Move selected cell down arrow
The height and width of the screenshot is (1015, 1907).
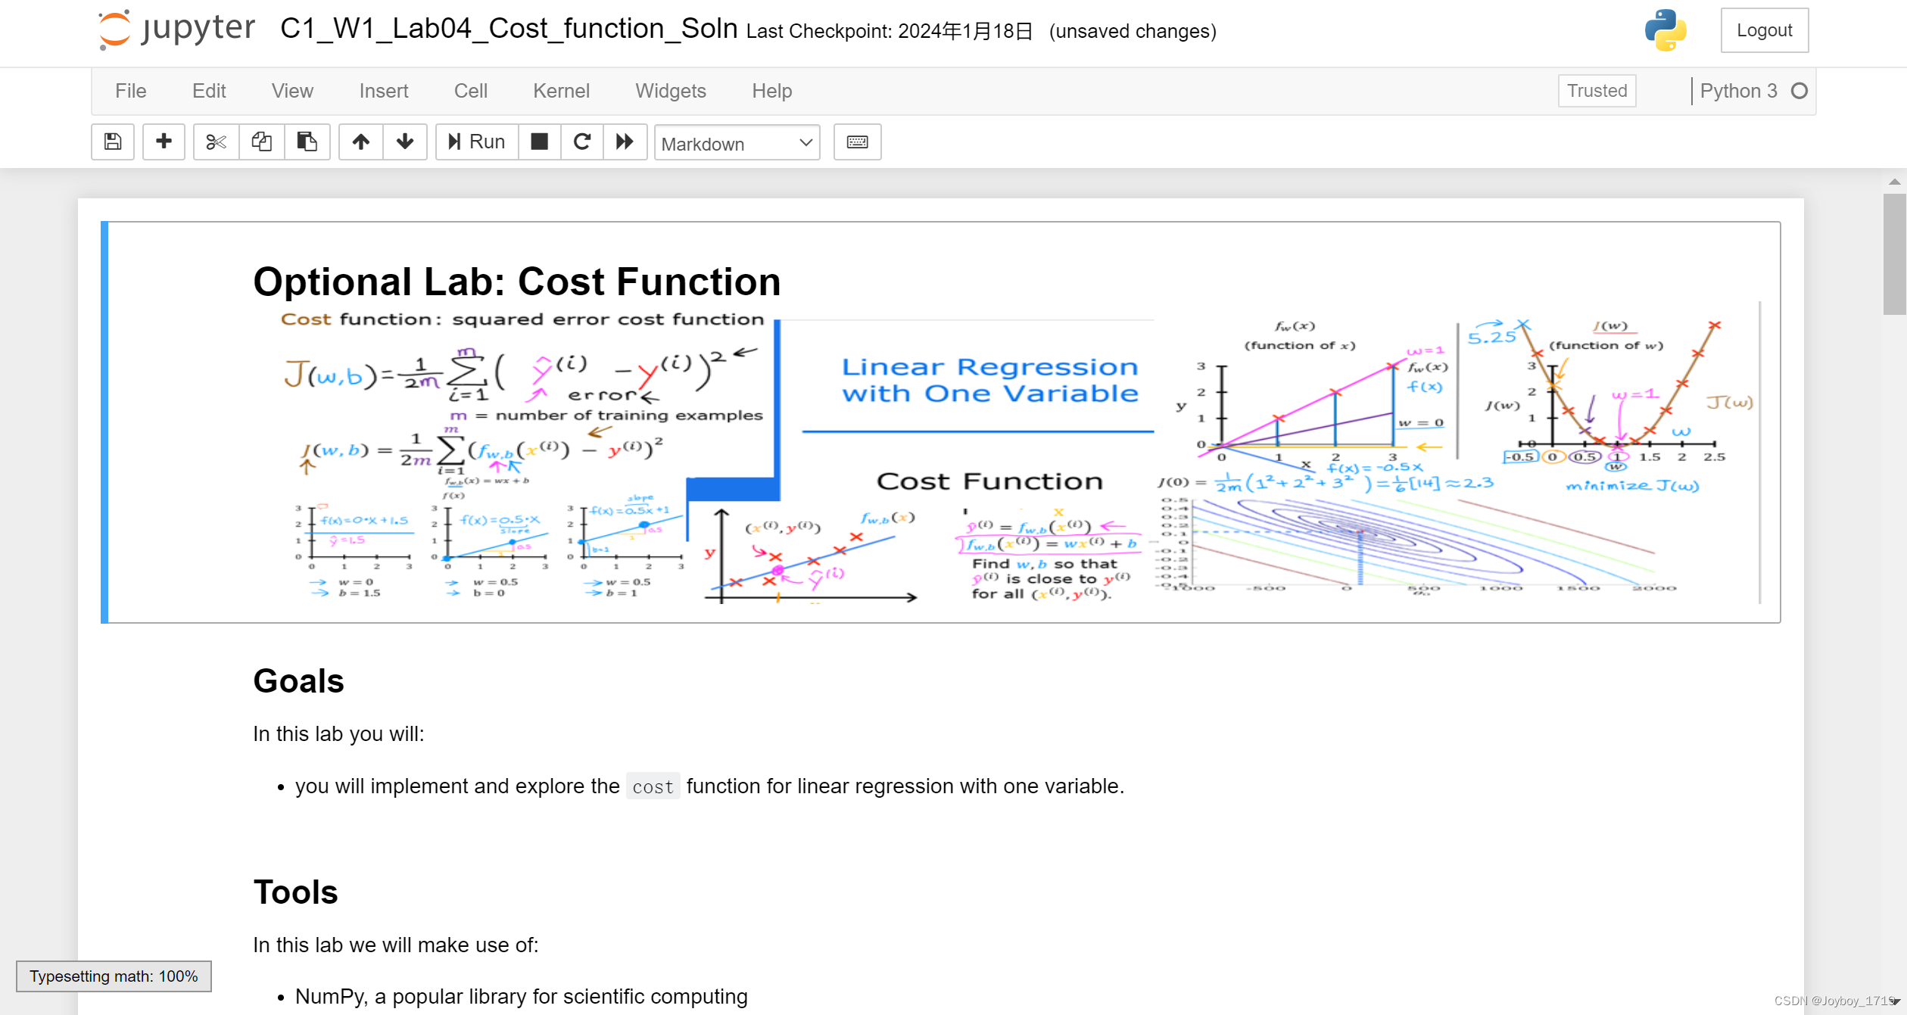(x=405, y=142)
